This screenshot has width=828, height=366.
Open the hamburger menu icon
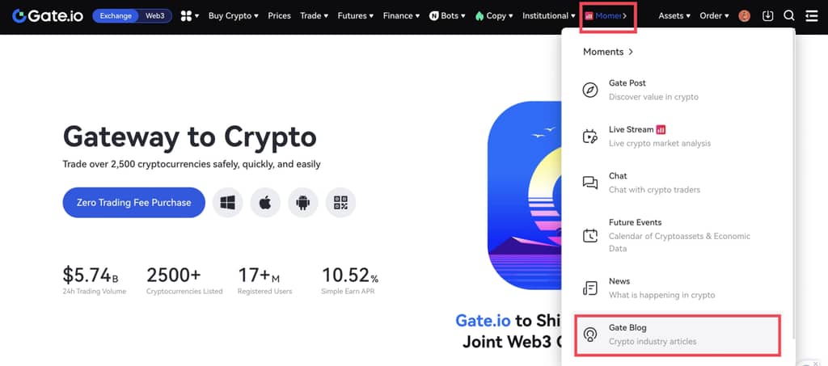[x=811, y=15]
